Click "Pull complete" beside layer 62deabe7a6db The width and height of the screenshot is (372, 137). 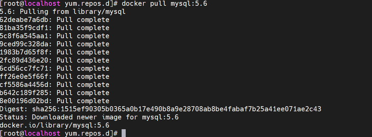83,20
